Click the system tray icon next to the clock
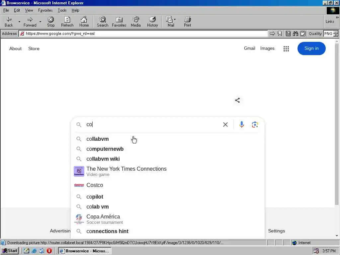 coord(316,251)
